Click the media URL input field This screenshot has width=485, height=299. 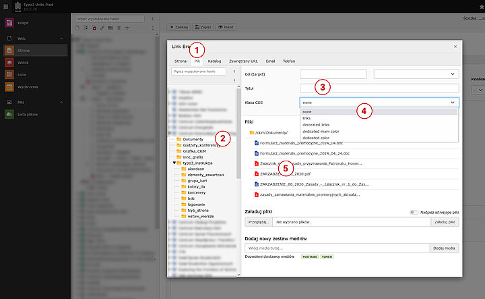(337, 248)
